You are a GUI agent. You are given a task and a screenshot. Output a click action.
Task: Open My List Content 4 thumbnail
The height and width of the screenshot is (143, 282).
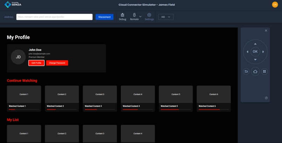[138, 134]
